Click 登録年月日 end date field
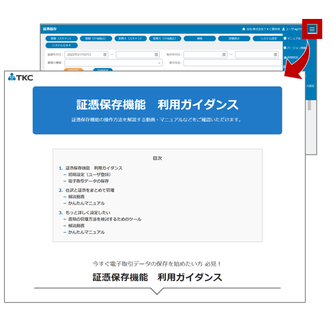Screen dimensions: 332x315 tap(138, 55)
